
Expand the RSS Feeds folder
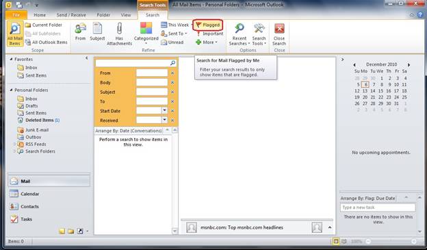click(x=14, y=145)
